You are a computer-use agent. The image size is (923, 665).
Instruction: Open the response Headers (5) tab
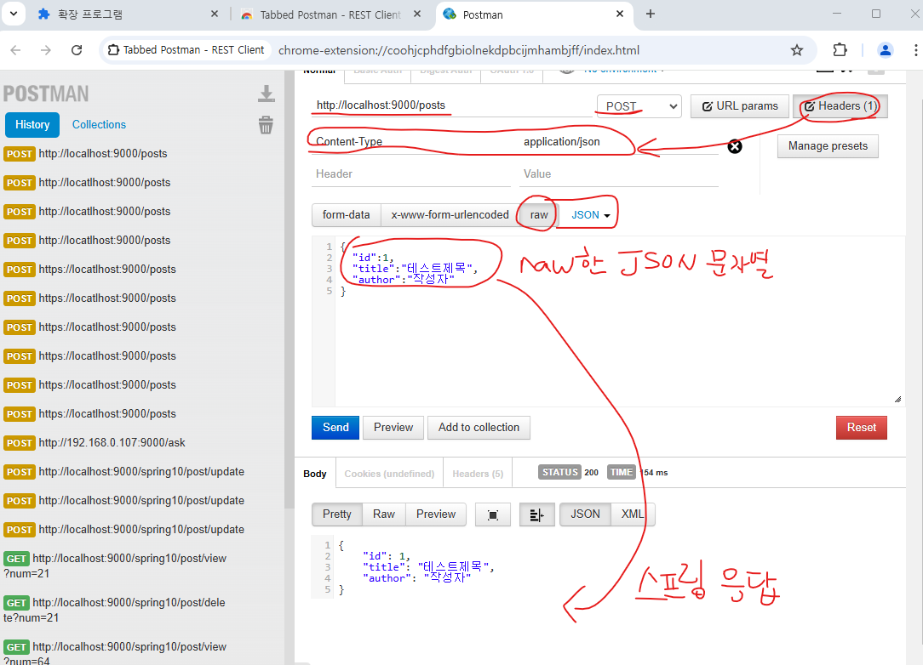click(478, 474)
